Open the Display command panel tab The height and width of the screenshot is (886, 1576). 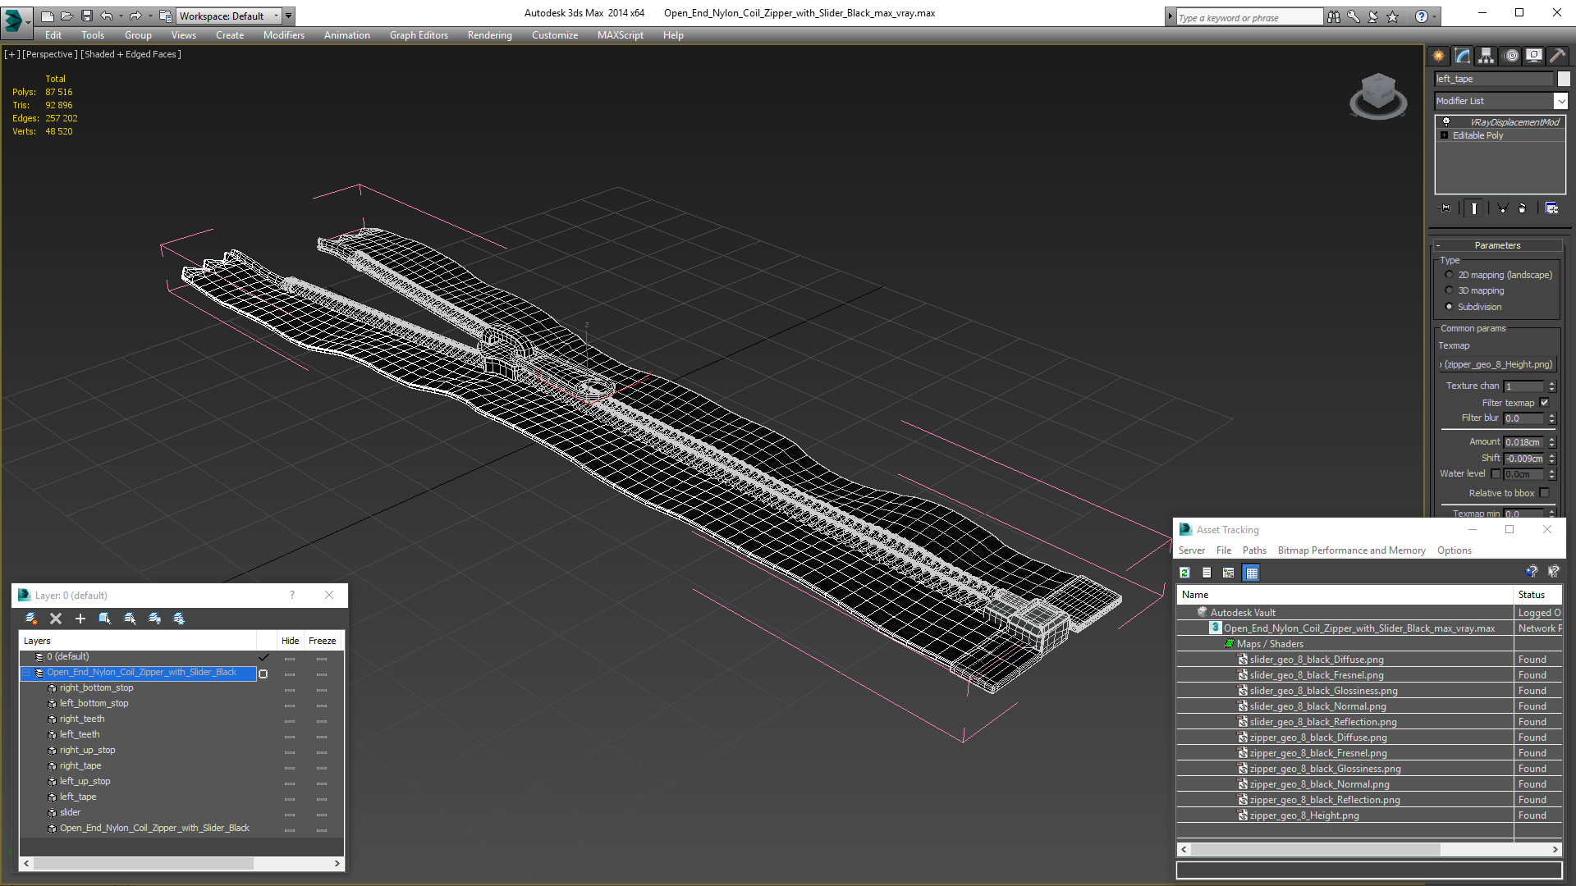click(1533, 56)
